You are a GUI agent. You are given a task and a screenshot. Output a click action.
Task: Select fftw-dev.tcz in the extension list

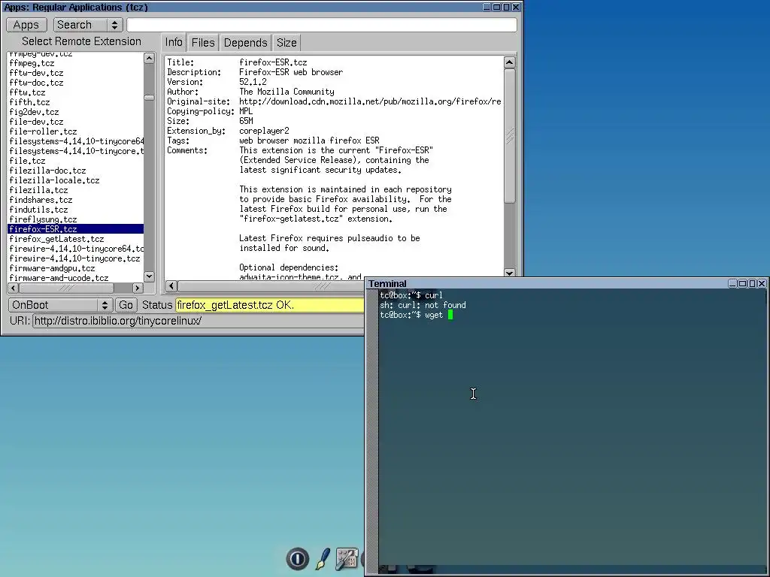[75, 73]
